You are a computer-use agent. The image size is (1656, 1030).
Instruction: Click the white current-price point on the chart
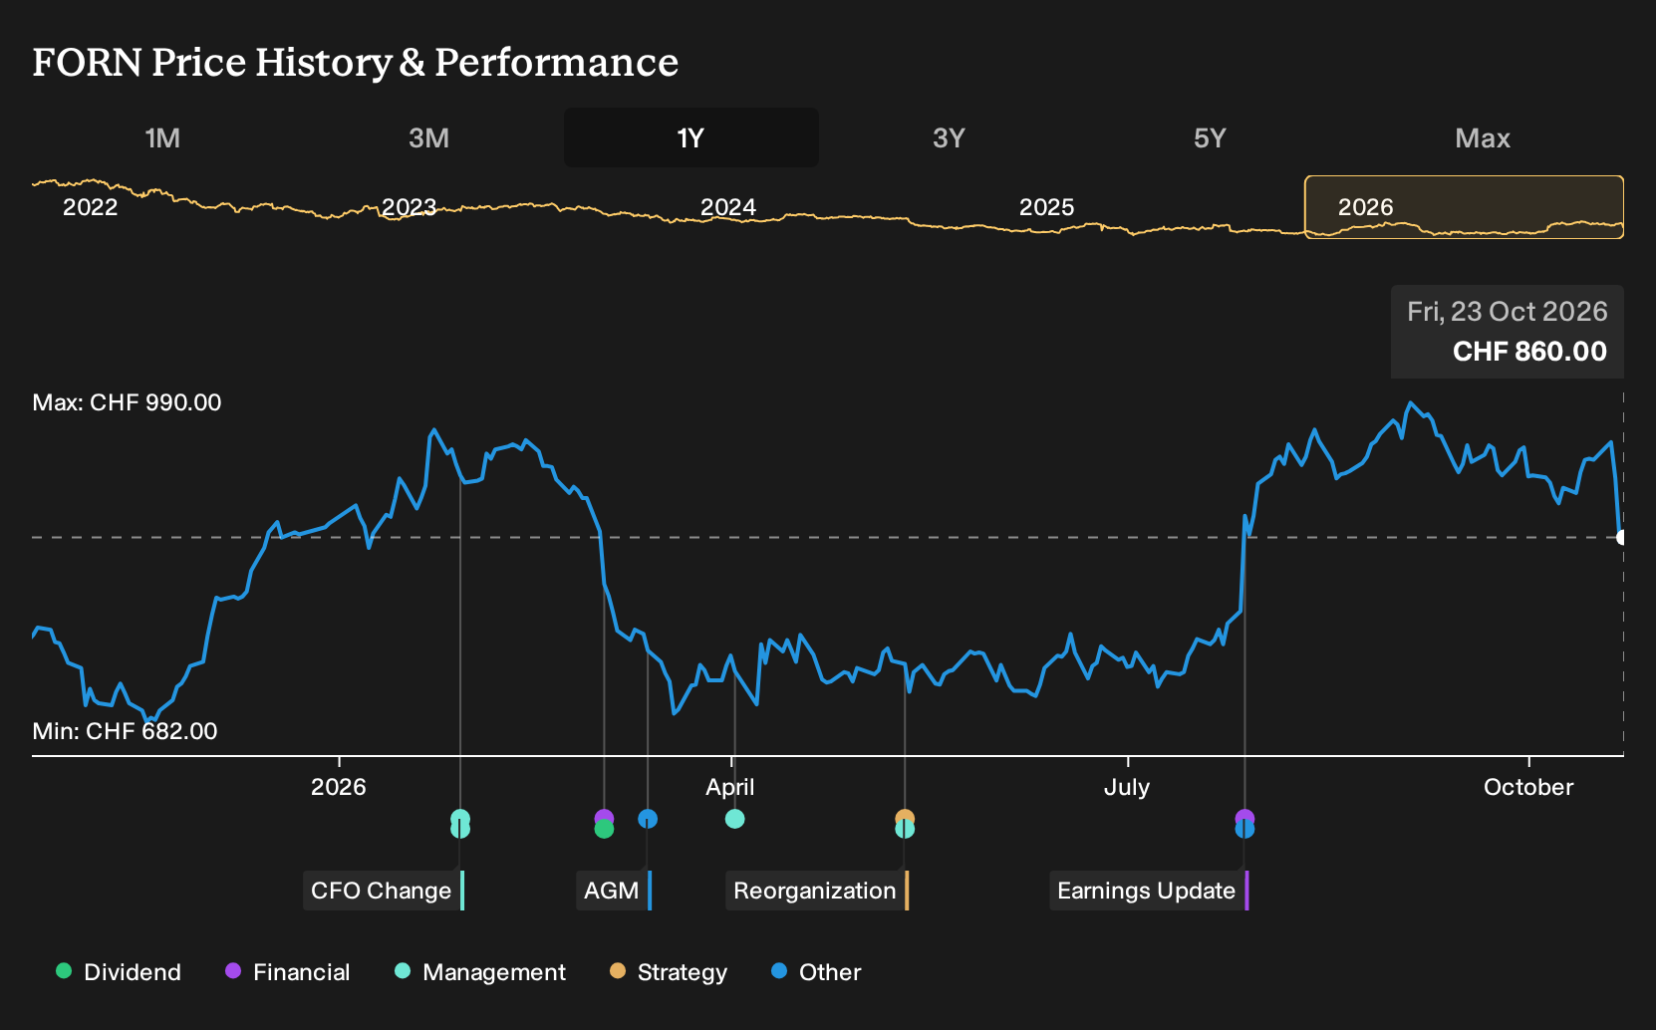[x=1622, y=538]
